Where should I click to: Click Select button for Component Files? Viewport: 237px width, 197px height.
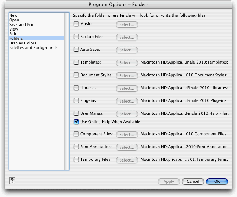pos(127,135)
